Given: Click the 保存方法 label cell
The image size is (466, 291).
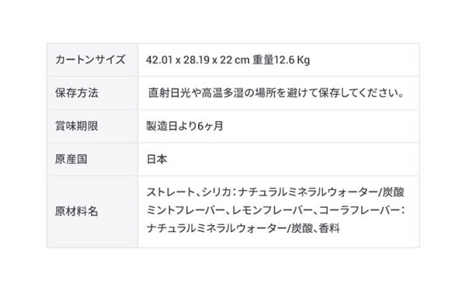Looking at the screenshot, I should coord(92,93).
